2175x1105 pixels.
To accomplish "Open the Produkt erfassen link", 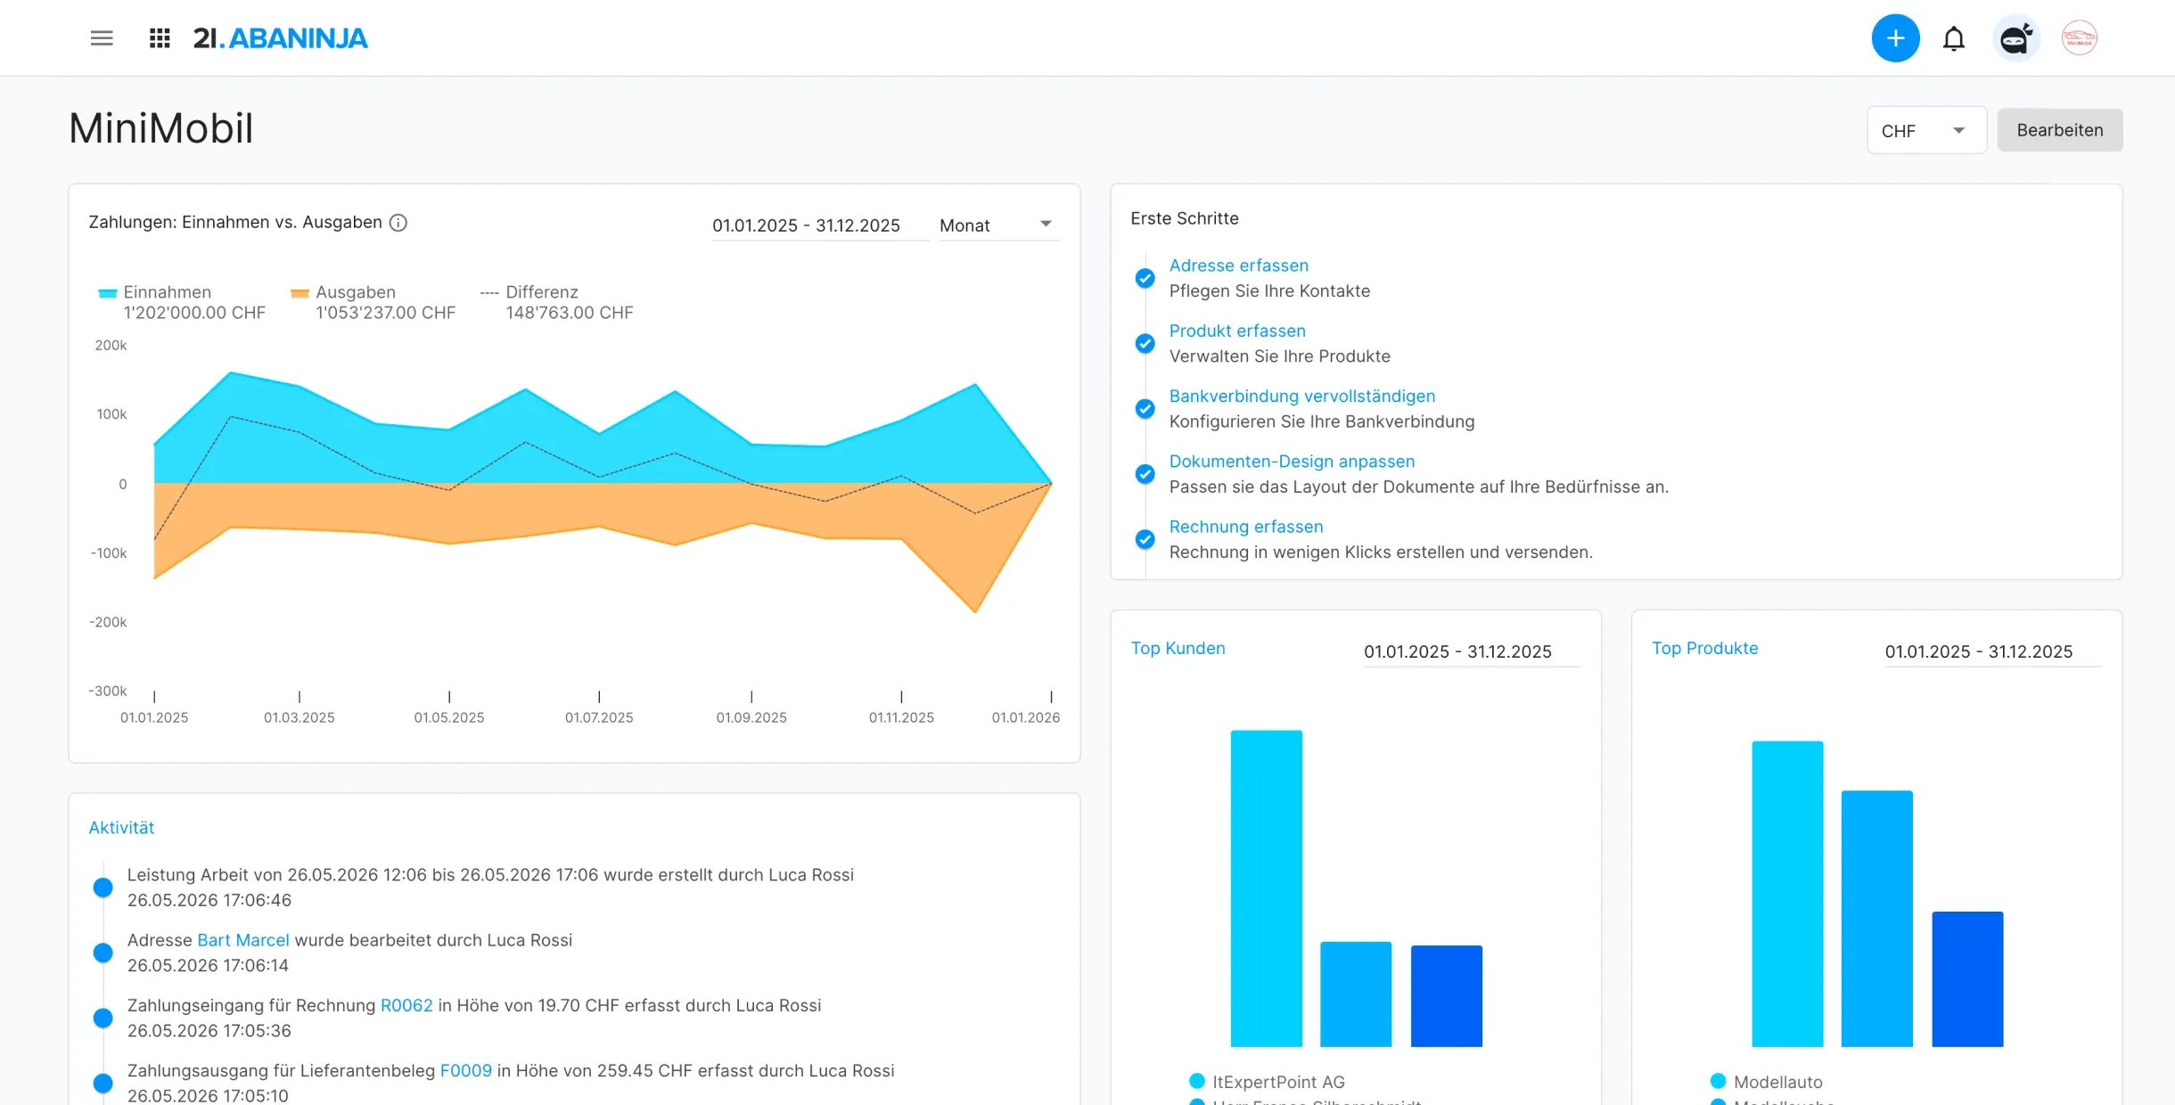I will tap(1237, 331).
